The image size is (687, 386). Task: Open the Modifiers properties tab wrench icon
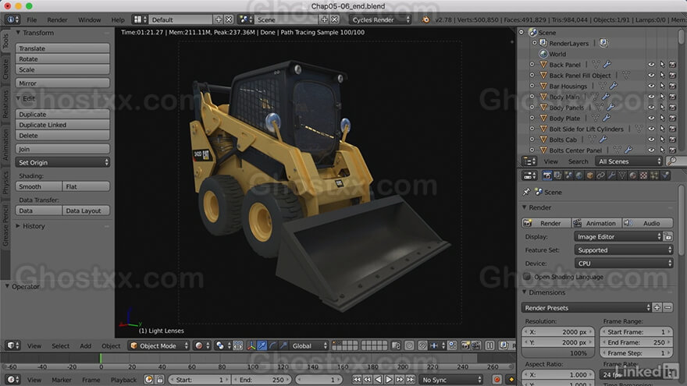click(x=611, y=175)
